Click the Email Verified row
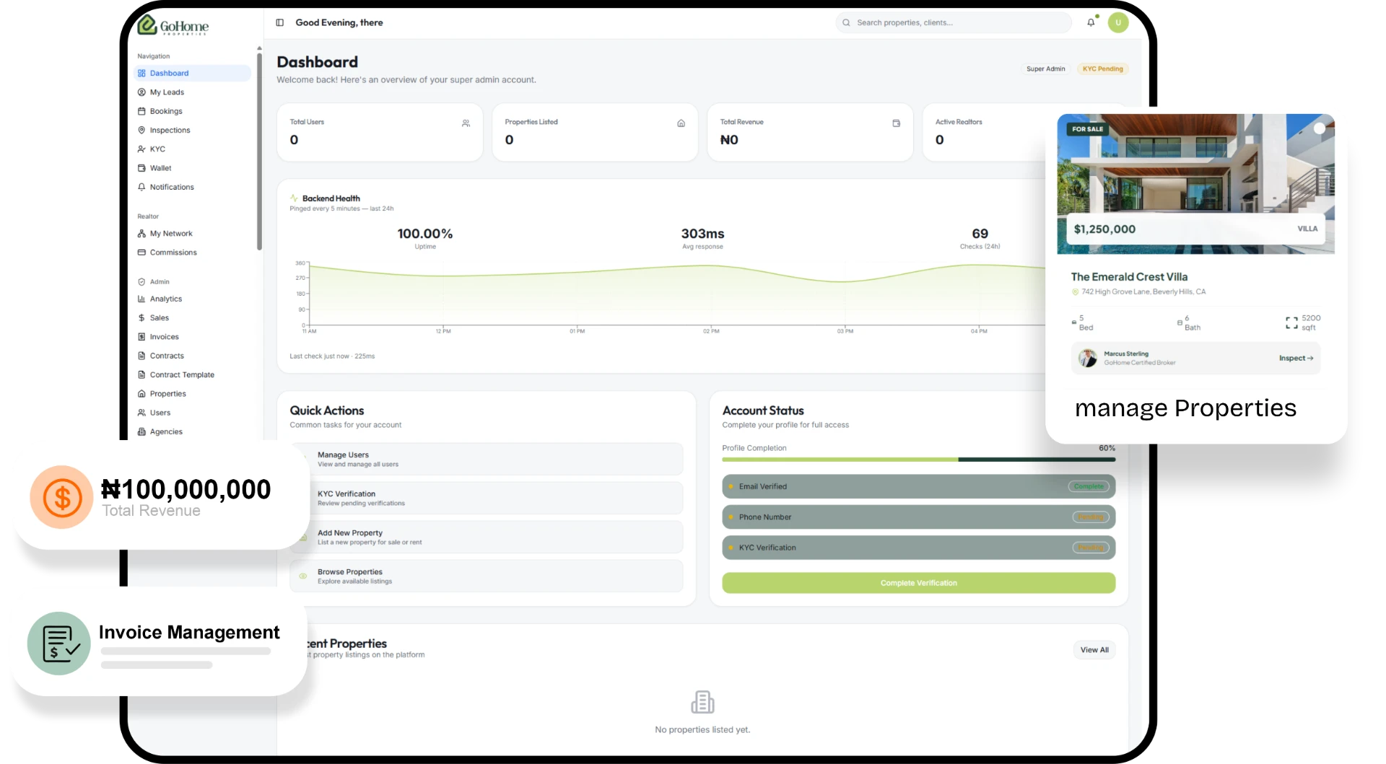Image resolution: width=1386 pixels, height=764 pixels. click(918, 486)
